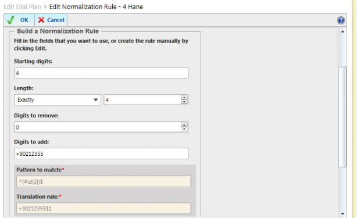This screenshot has height=218, width=357.
Task: Open the Exactly length dropdown
Action: tap(58, 100)
